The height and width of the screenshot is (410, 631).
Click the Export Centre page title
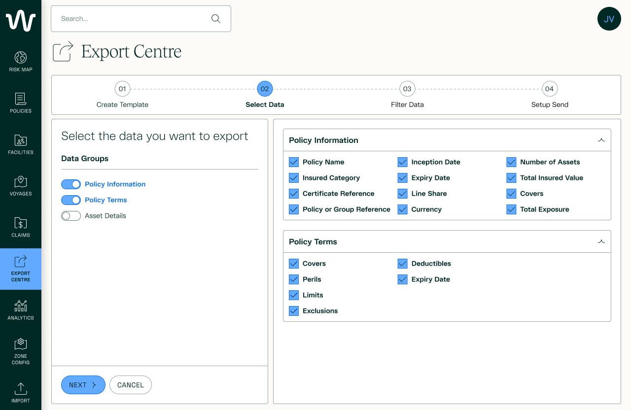point(132,52)
